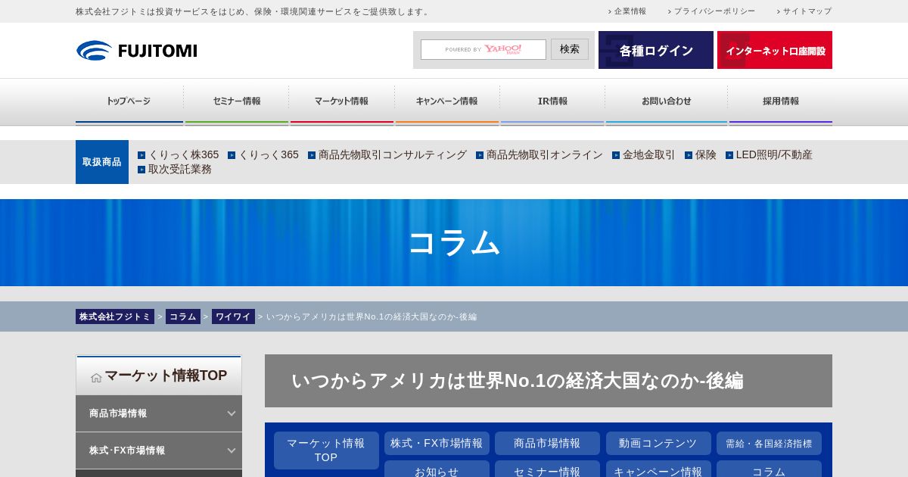This screenshot has height=477, width=908.
Task: Click インターネット口座開設 button
Action: tap(775, 50)
